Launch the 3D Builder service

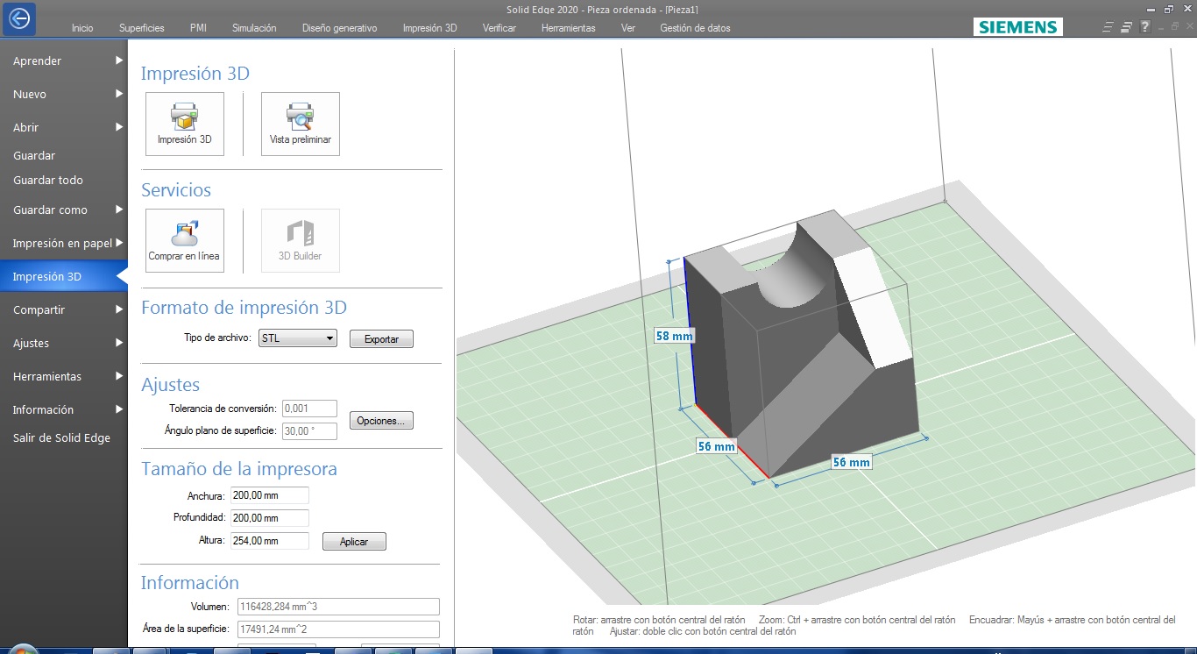[300, 240]
